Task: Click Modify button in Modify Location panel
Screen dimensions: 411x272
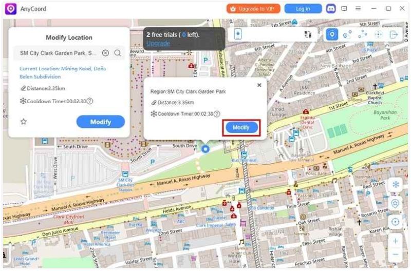Action: pos(101,122)
